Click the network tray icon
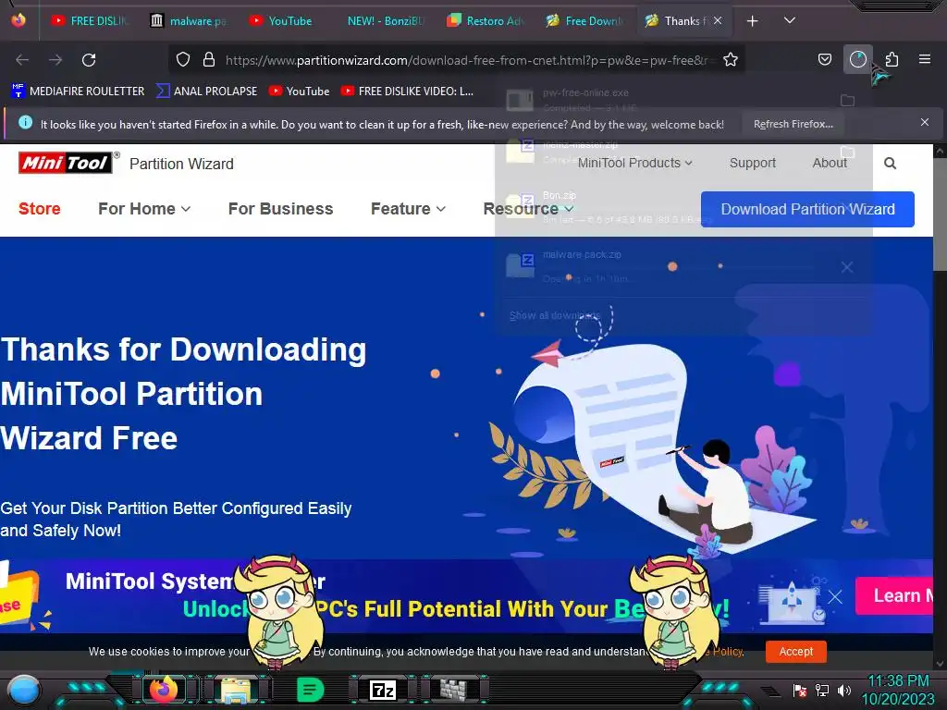 tap(822, 690)
